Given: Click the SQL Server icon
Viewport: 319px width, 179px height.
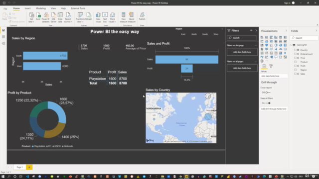Looking at the screenshot, I should pos(53,17).
